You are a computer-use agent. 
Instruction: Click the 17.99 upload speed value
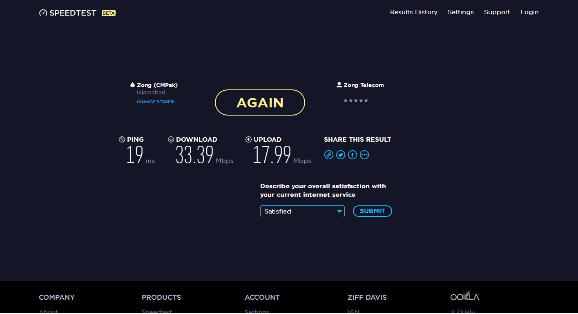point(272,155)
